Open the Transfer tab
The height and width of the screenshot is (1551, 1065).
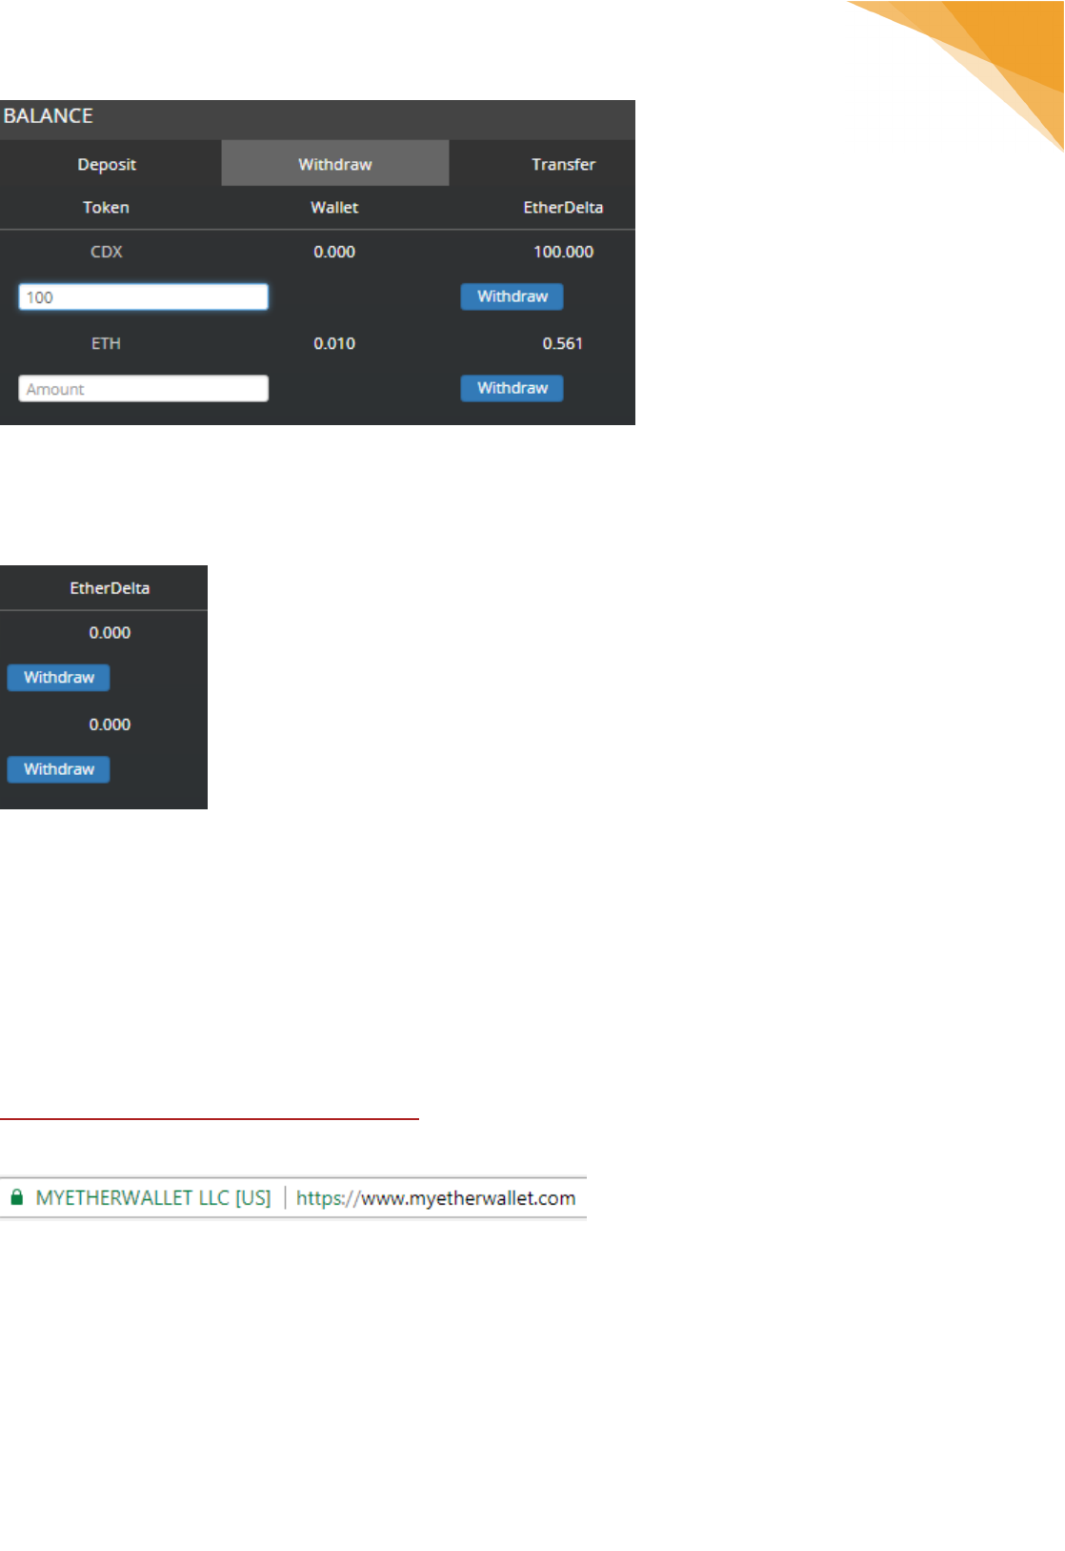point(563,164)
